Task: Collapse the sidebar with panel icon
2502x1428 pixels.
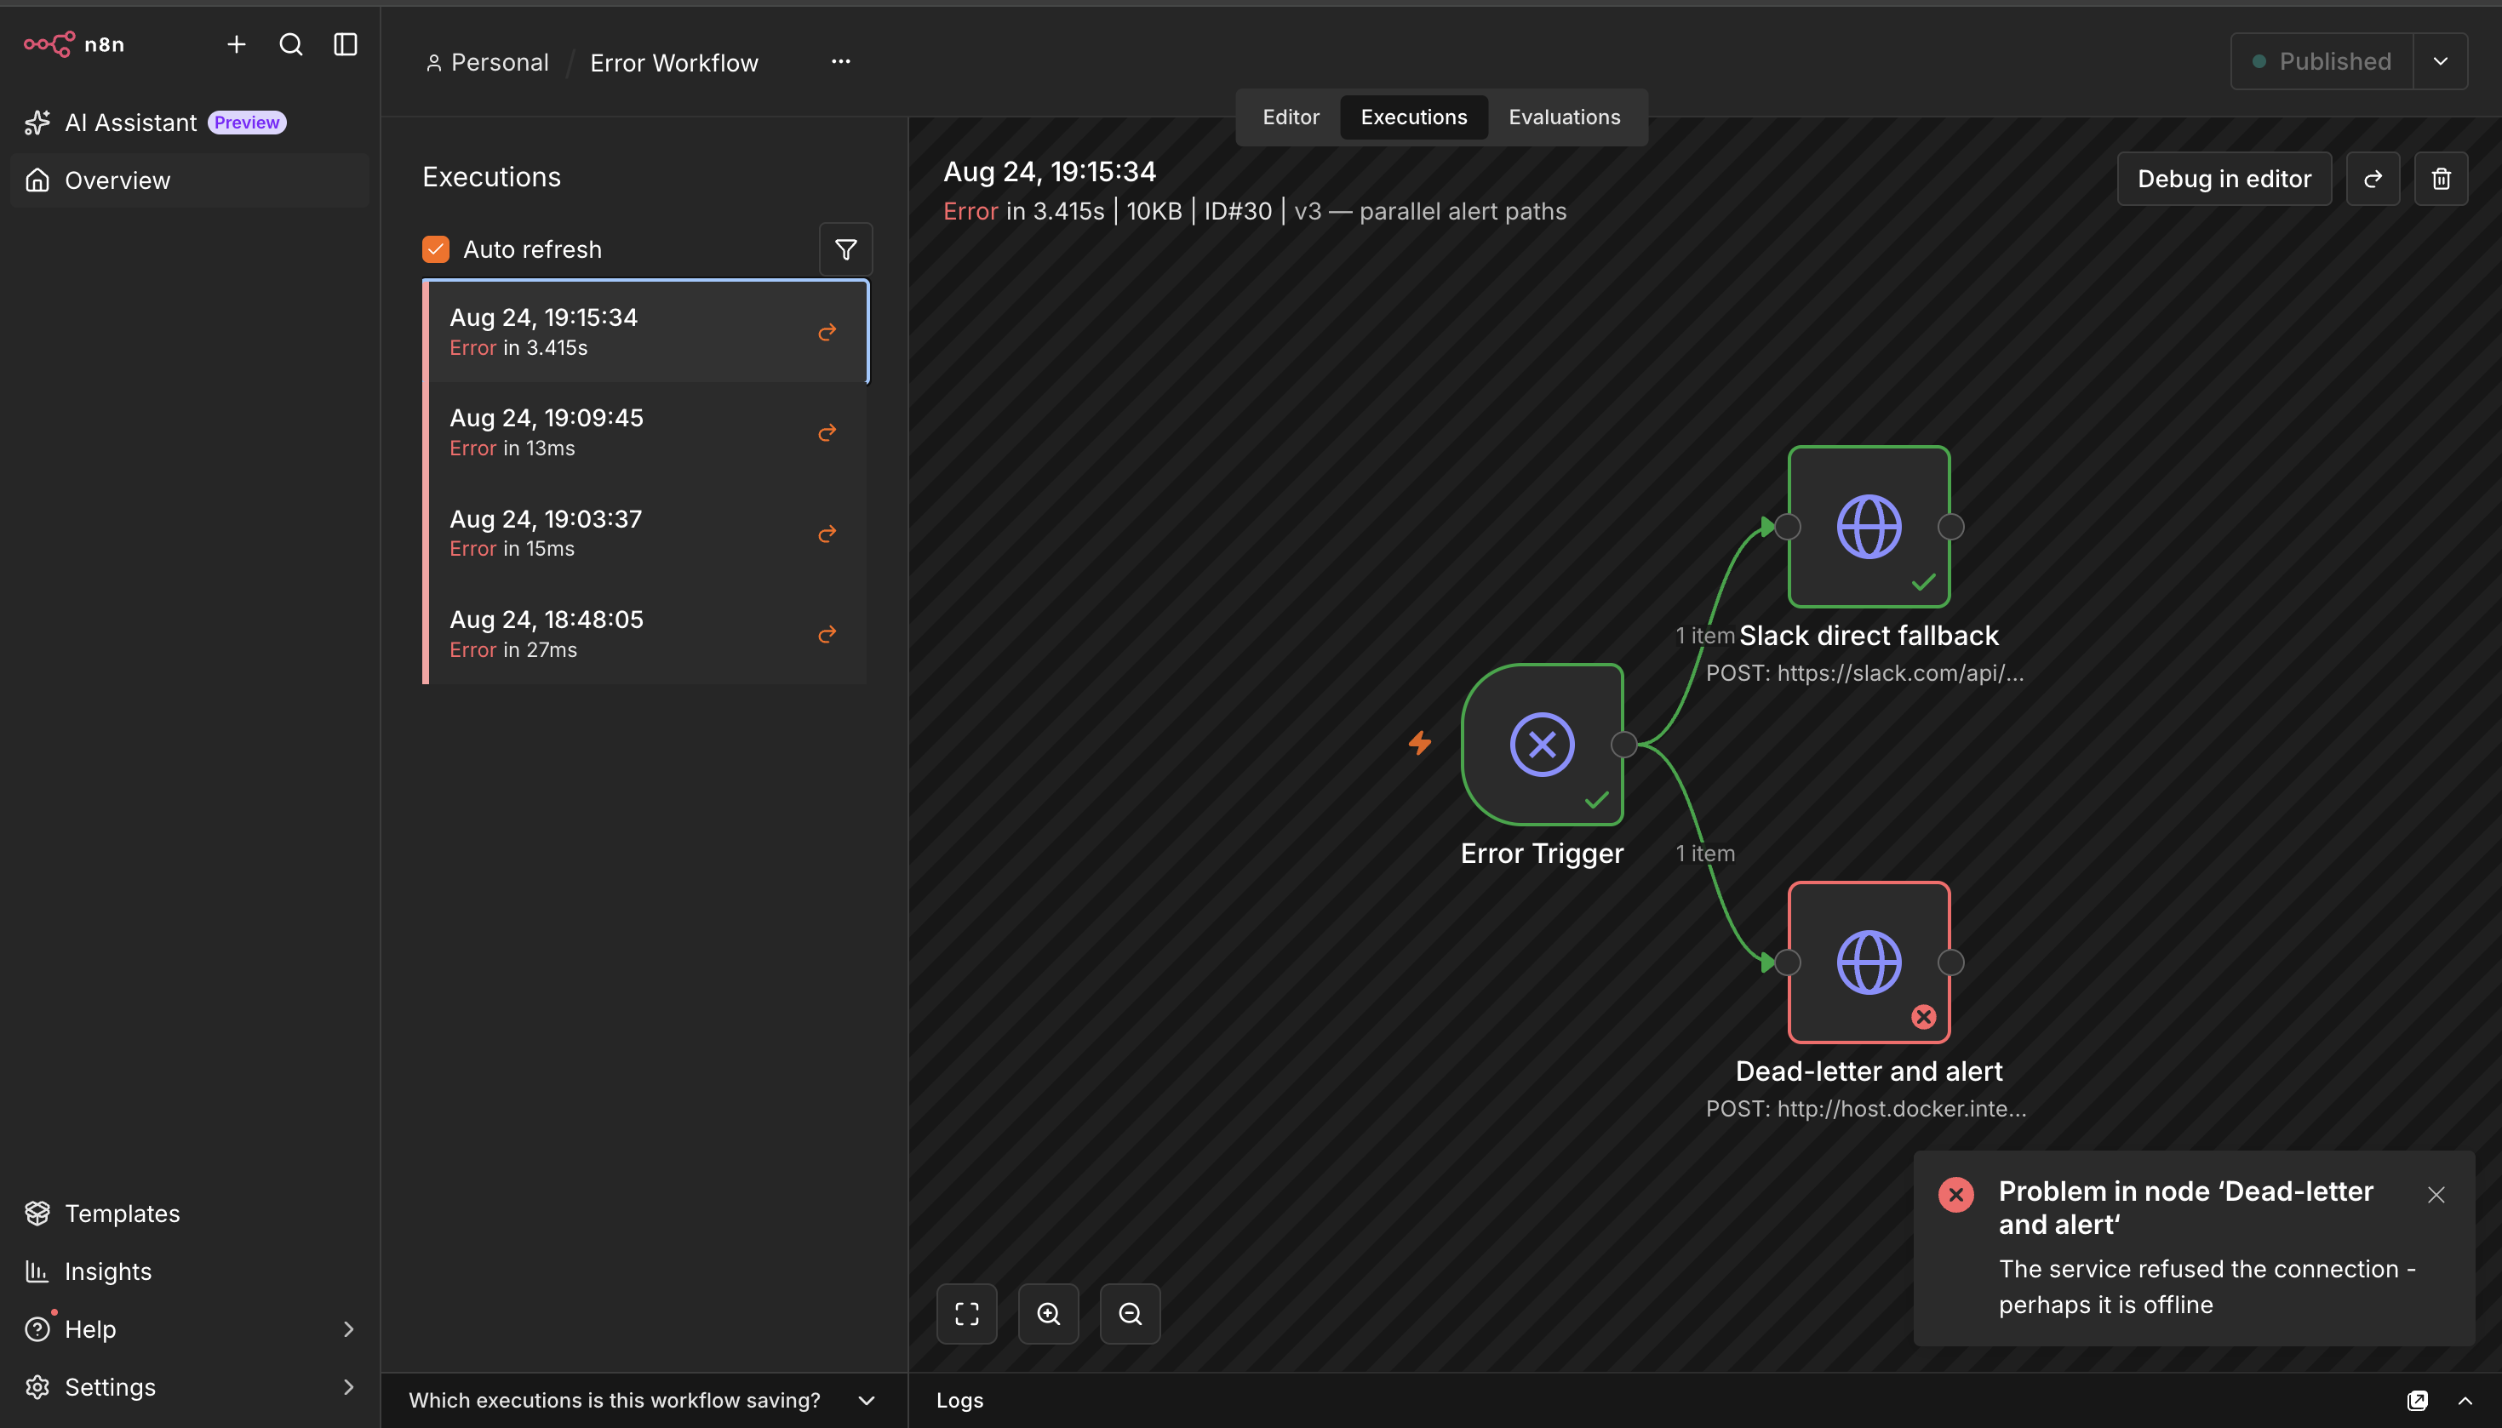Action: [346, 44]
